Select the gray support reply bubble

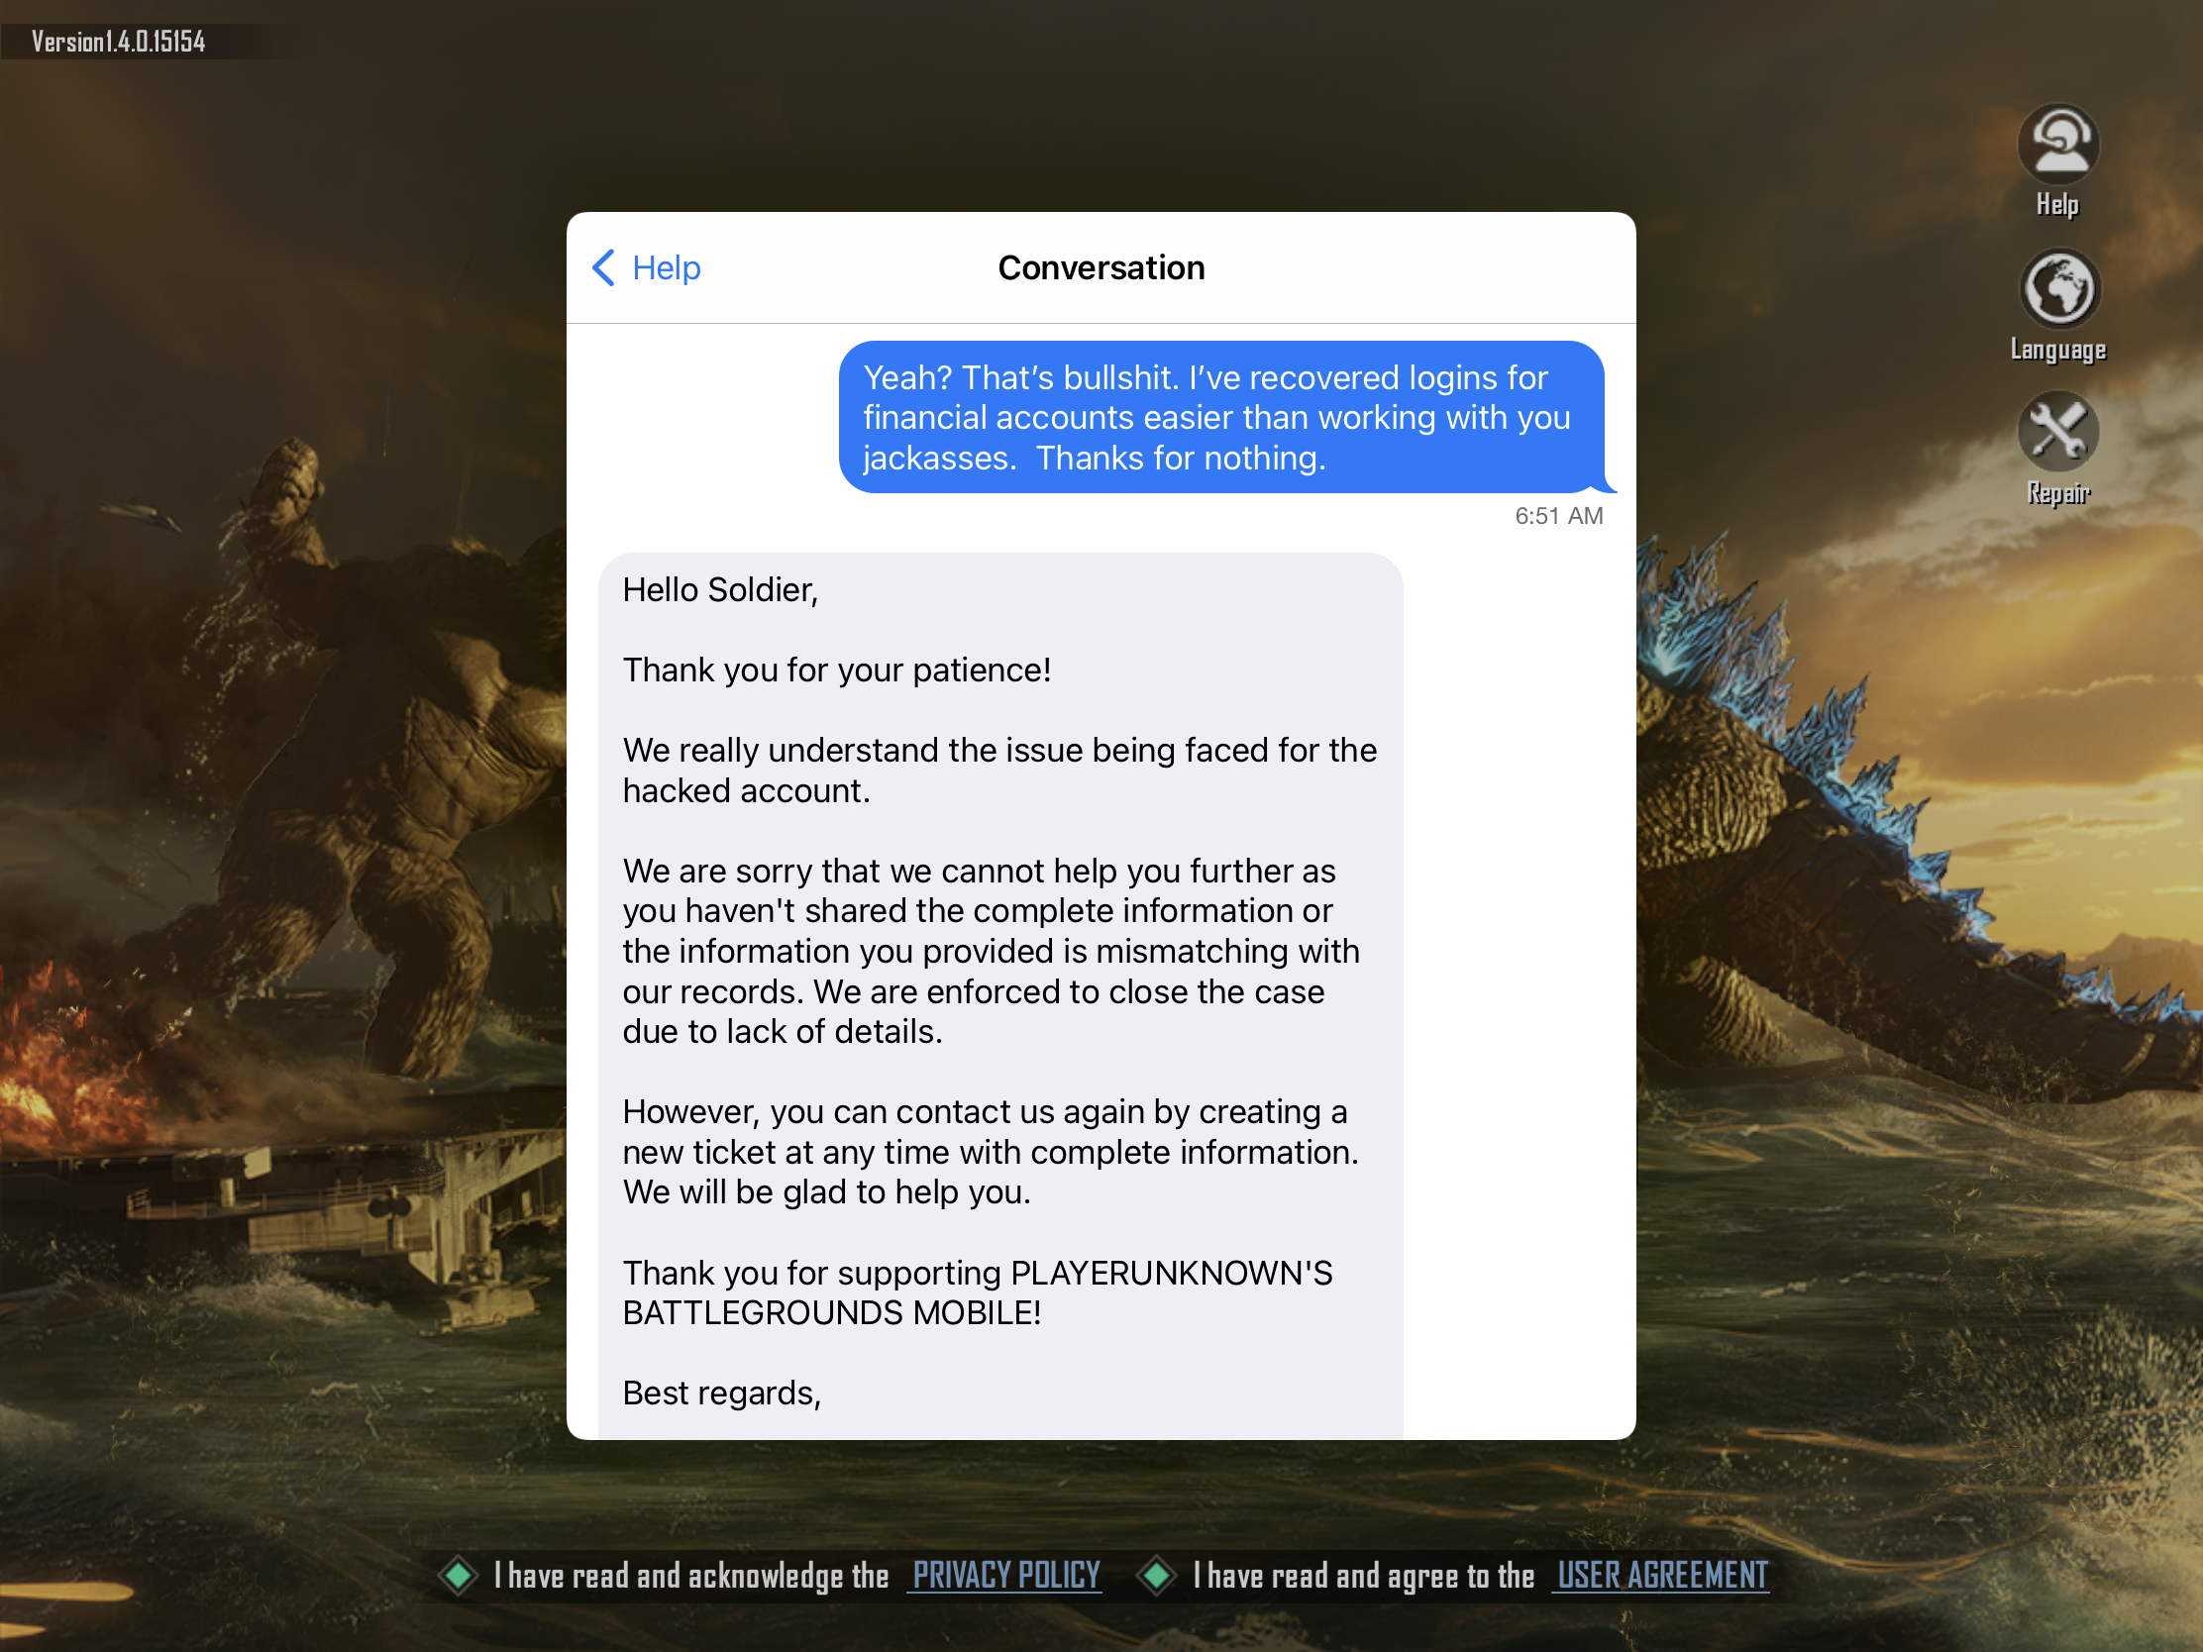(x=1000, y=995)
